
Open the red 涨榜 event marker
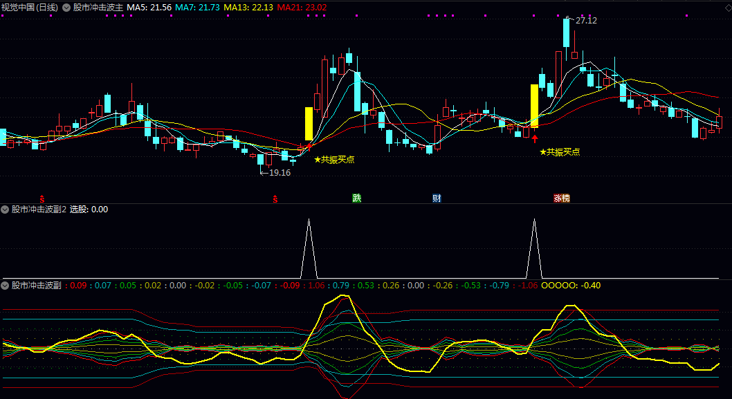(x=562, y=198)
